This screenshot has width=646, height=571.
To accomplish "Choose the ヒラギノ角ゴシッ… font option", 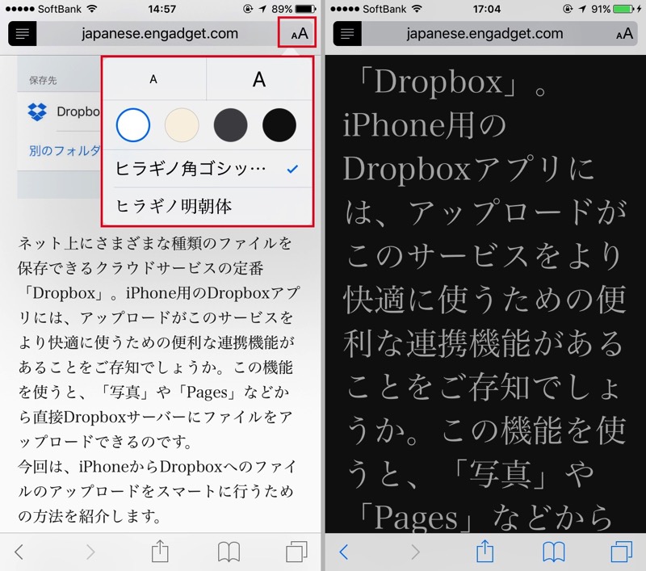I will pyautogui.click(x=208, y=169).
